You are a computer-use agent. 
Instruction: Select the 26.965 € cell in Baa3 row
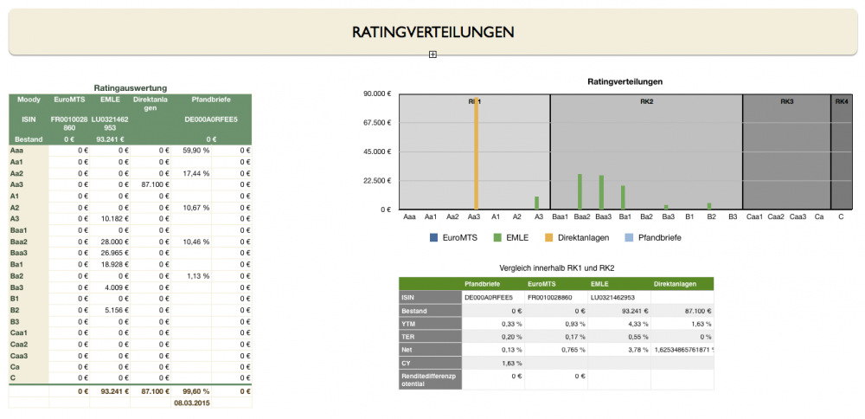110,253
